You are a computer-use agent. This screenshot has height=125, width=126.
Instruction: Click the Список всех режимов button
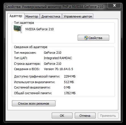coord(34,104)
